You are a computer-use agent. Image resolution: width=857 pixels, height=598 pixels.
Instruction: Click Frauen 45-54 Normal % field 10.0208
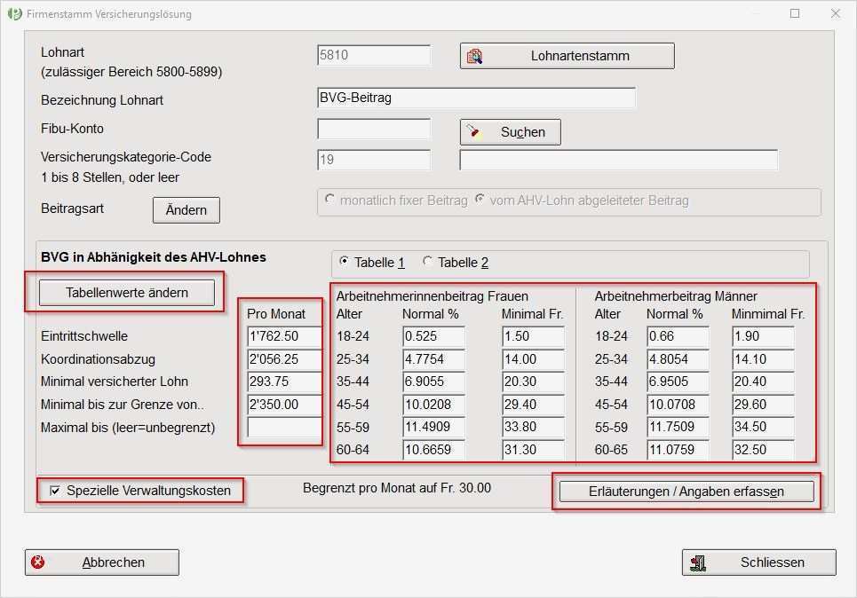coord(434,404)
